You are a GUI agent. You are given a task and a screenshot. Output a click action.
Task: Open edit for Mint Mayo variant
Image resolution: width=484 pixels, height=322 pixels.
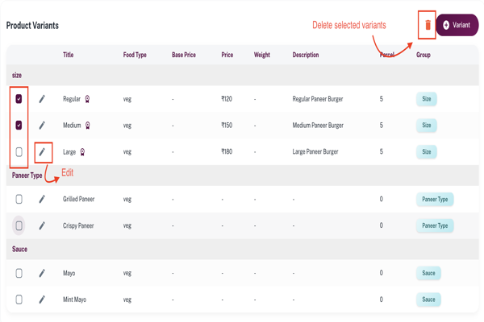point(42,299)
